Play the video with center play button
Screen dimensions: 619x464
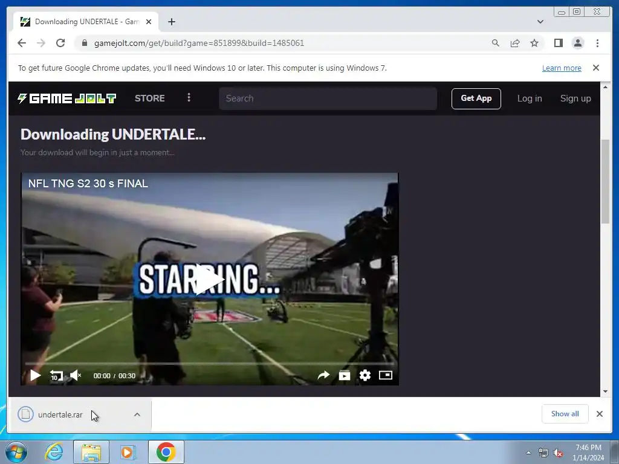pyautogui.click(x=209, y=279)
